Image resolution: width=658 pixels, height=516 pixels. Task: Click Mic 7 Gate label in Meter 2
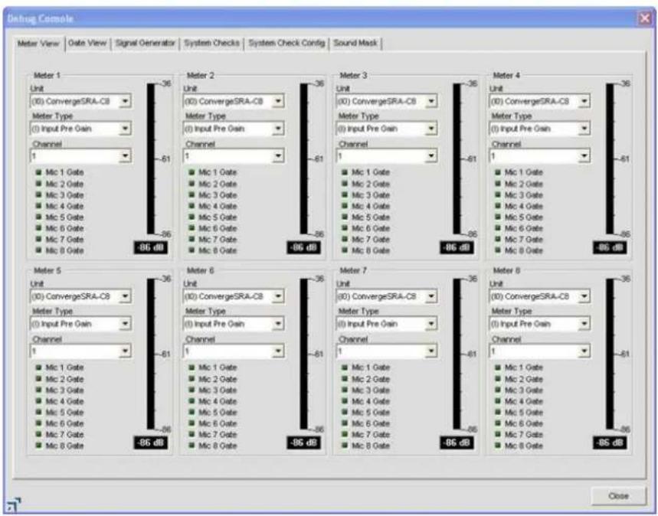point(218,239)
